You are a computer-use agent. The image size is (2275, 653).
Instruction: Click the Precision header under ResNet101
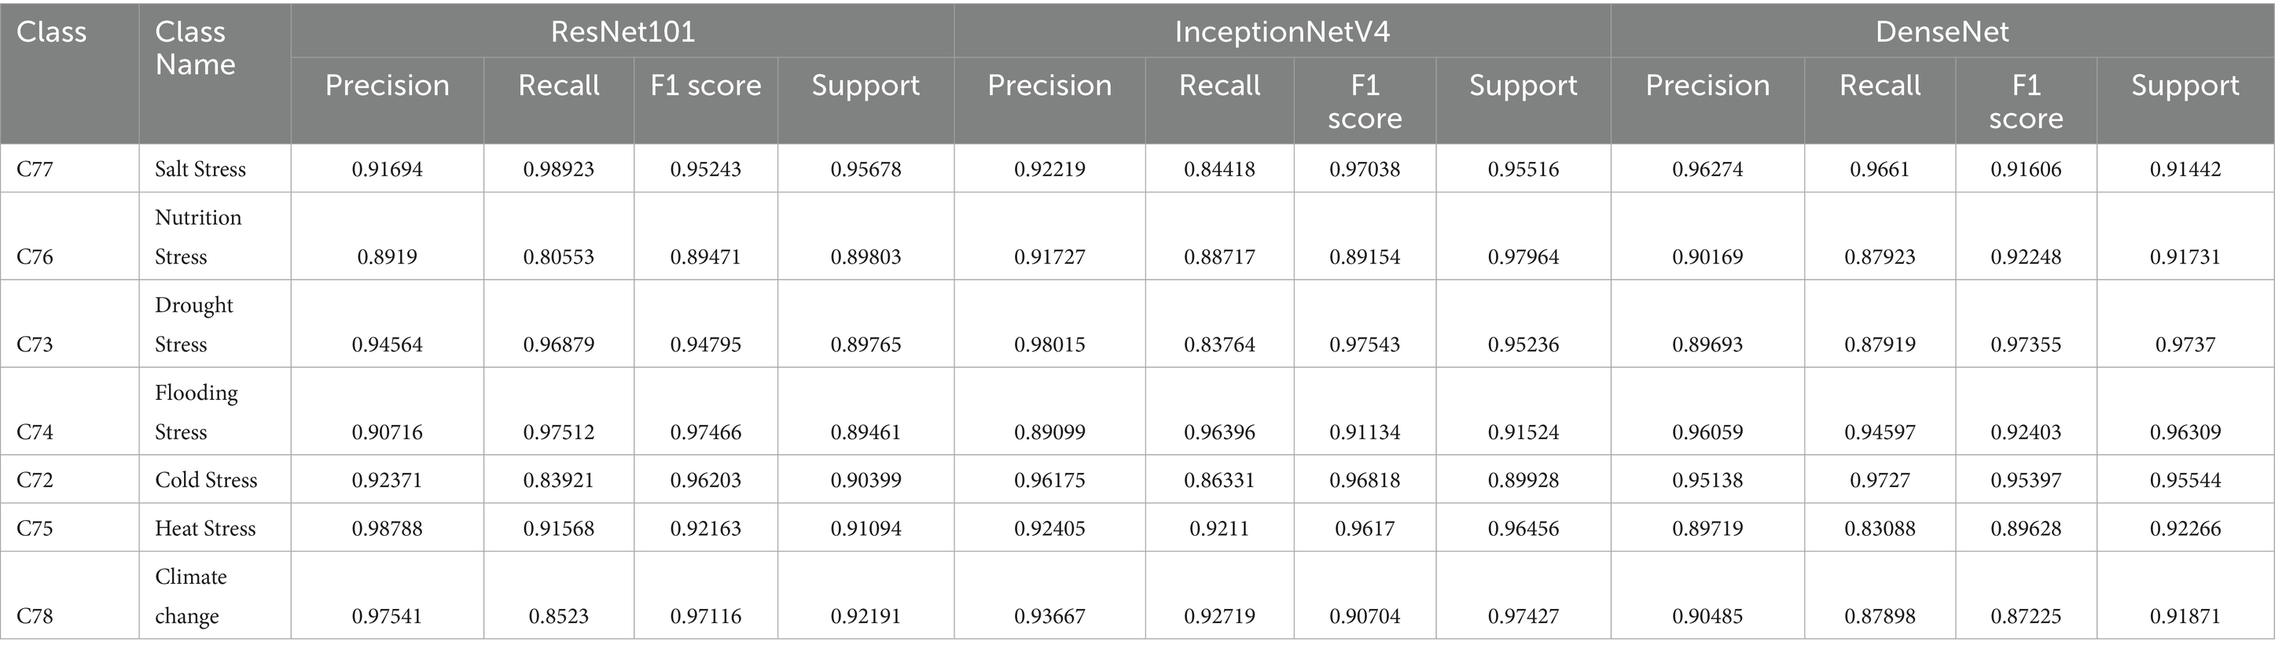pyautogui.click(x=387, y=86)
